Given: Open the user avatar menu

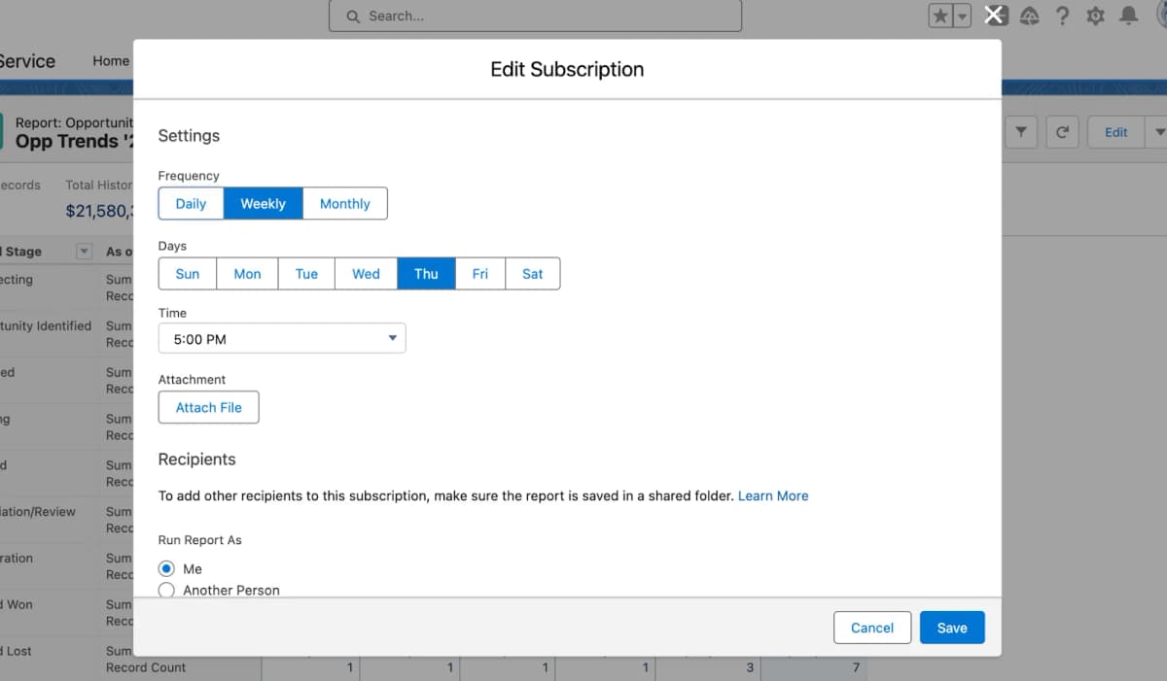Looking at the screenshot, I should 1160,17.
